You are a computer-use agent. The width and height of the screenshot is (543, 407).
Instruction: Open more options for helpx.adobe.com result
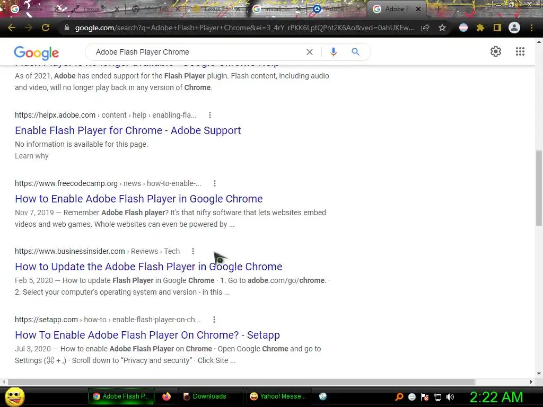pyautogui.click(x=210, y=115)
